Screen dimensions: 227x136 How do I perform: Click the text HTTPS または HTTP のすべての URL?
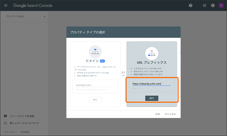tap(93, 73)
